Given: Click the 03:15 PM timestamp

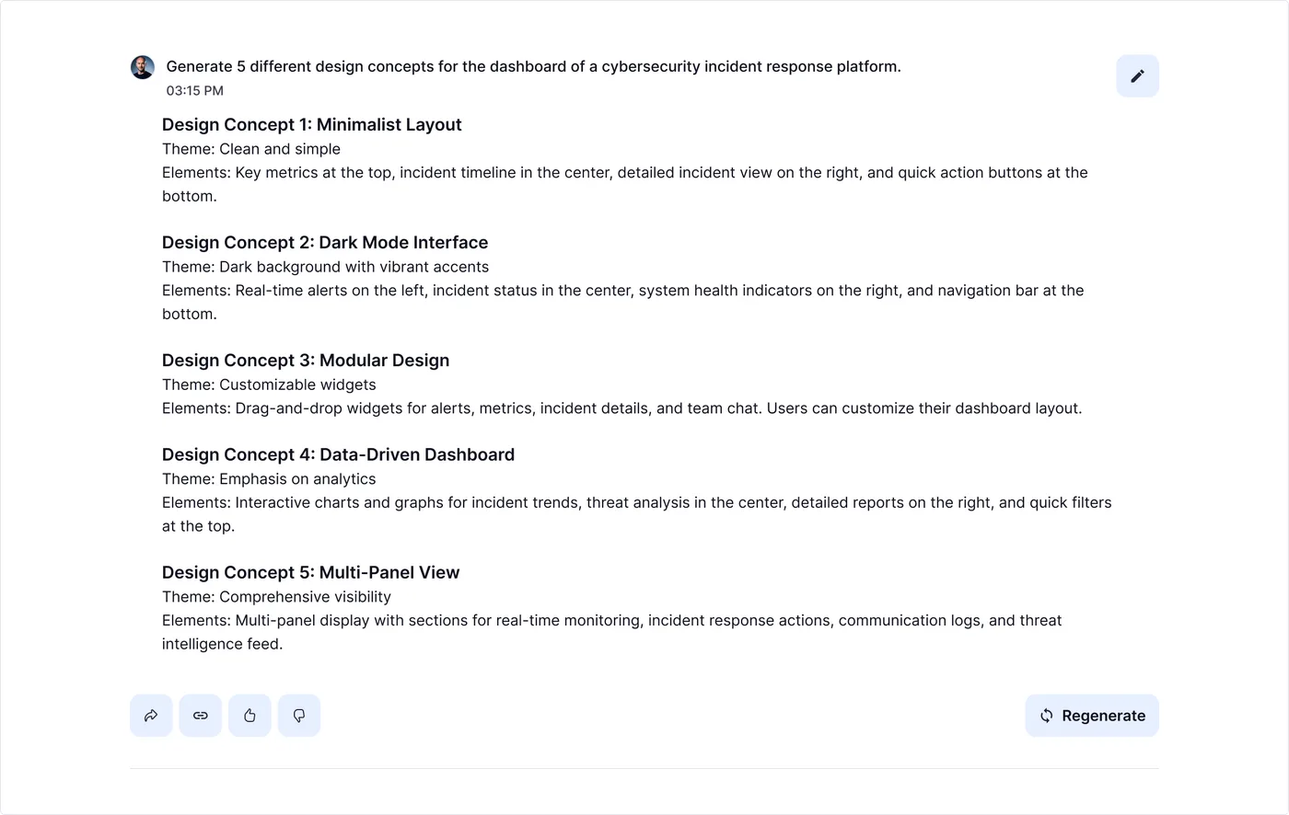Looking at the screenshot, I should coord(194,90).
